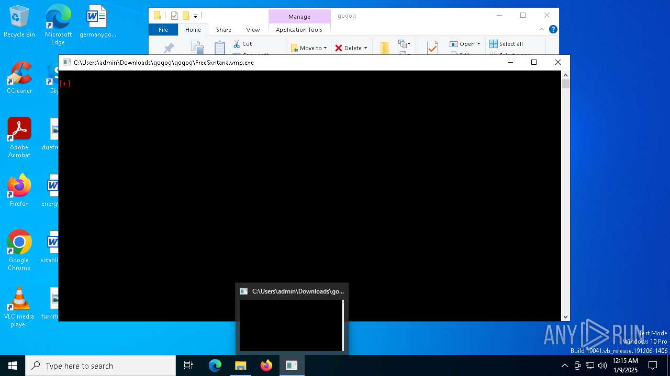Open the Move to dropdown in Explorer
670x376 pixels.
pos(309,48)
